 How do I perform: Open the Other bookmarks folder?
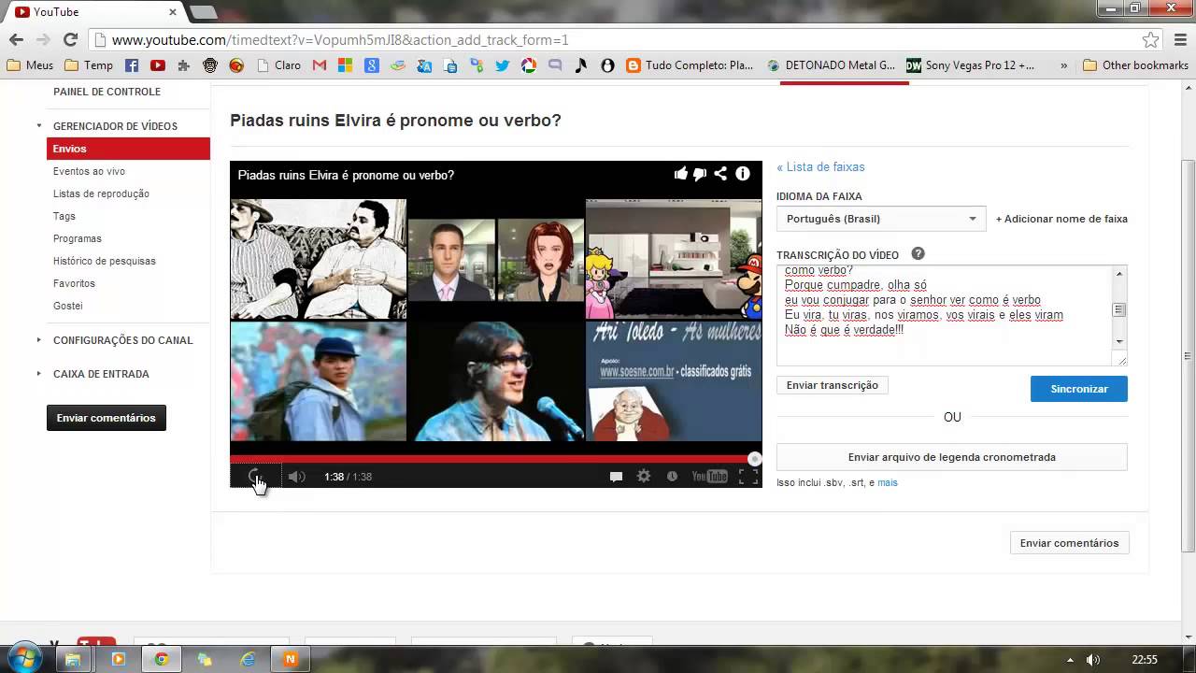pos(1135,65)
